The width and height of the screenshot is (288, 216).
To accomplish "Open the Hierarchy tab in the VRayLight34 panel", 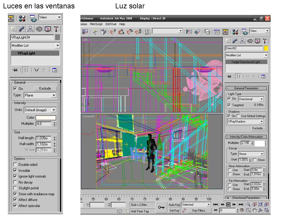I will point(30,29).
